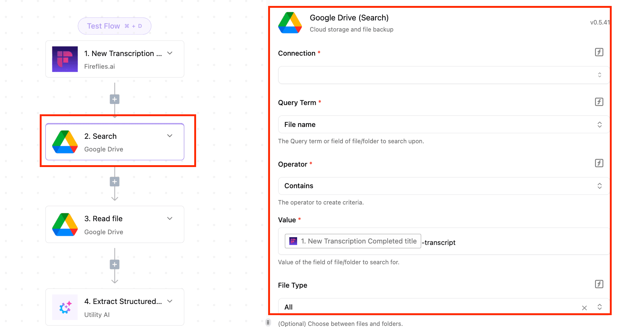The width and height of the screenshot is (618, 327).
Task: Click the New Transcription Completed title token
Action: coord(353,241)
